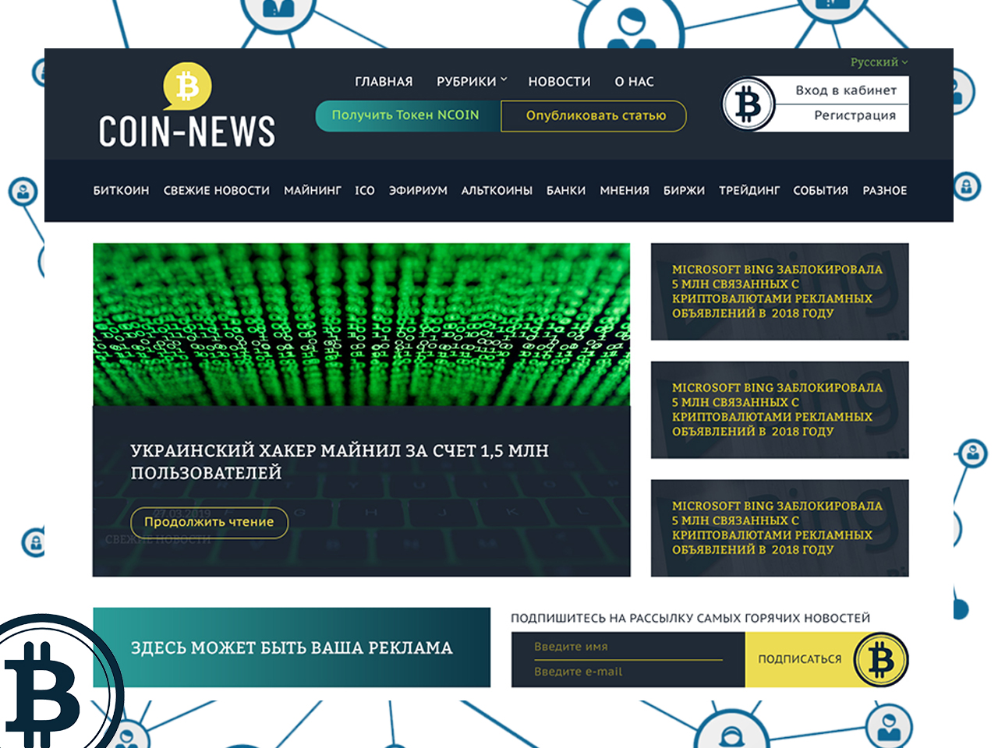Open the third Microsoft Bing news card
This screenshot has width=998, height=748.
[x=780, y=528]
